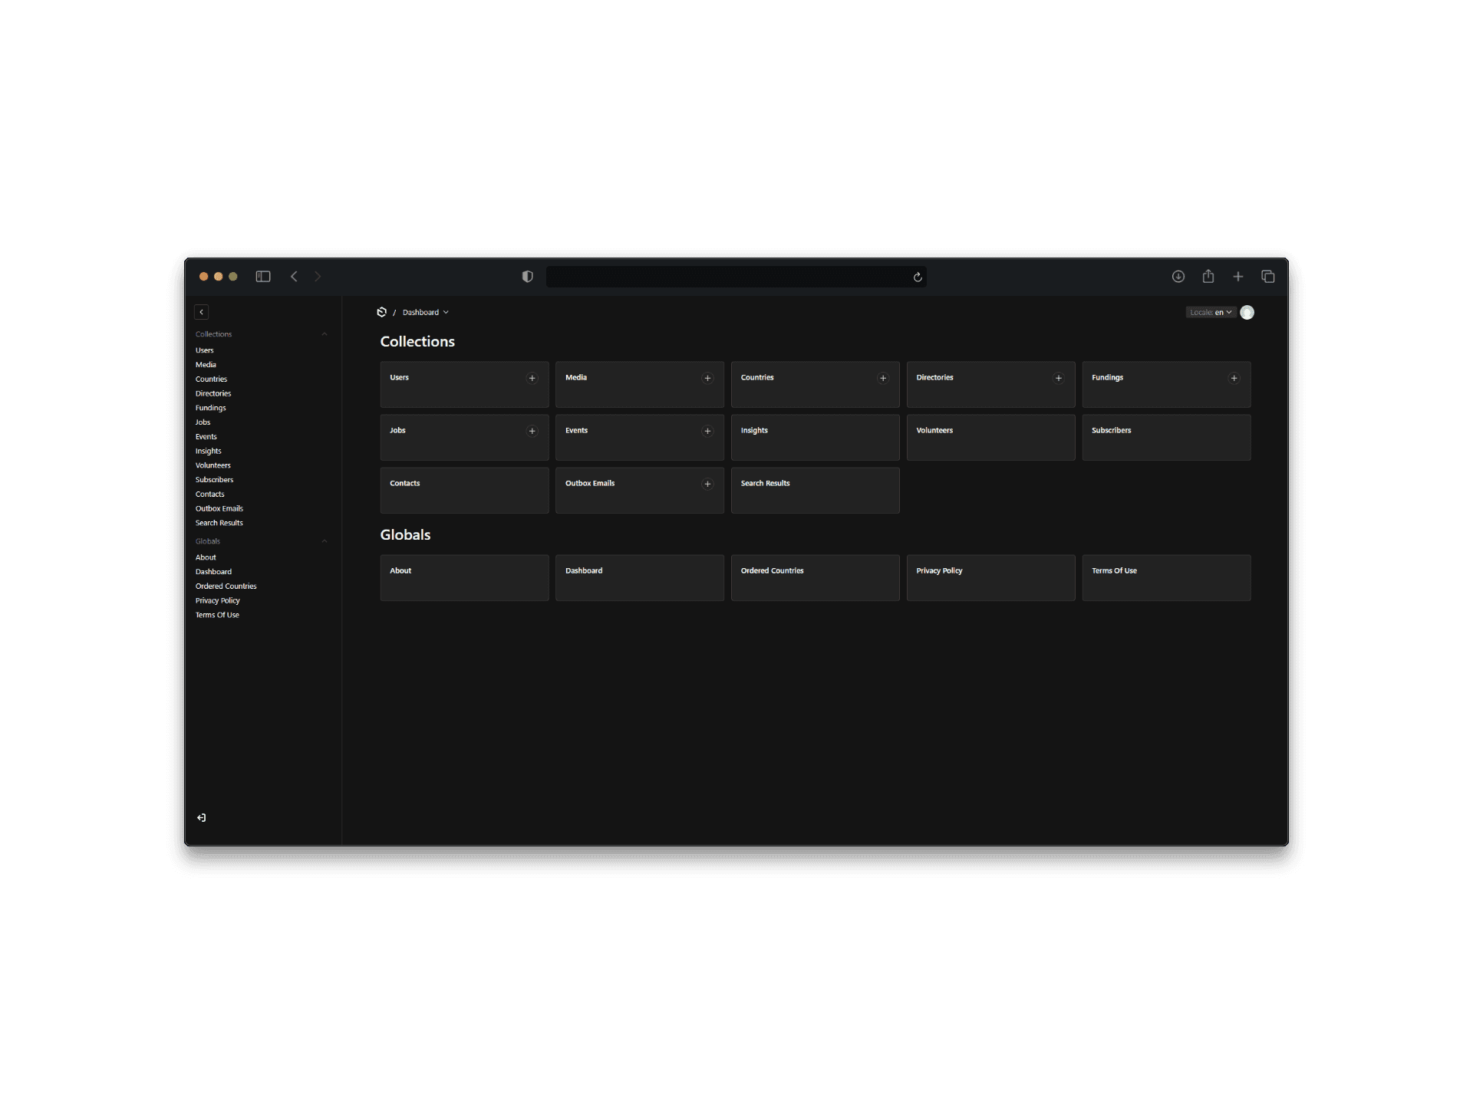Open browser downloads icon

coord(1178,277)
